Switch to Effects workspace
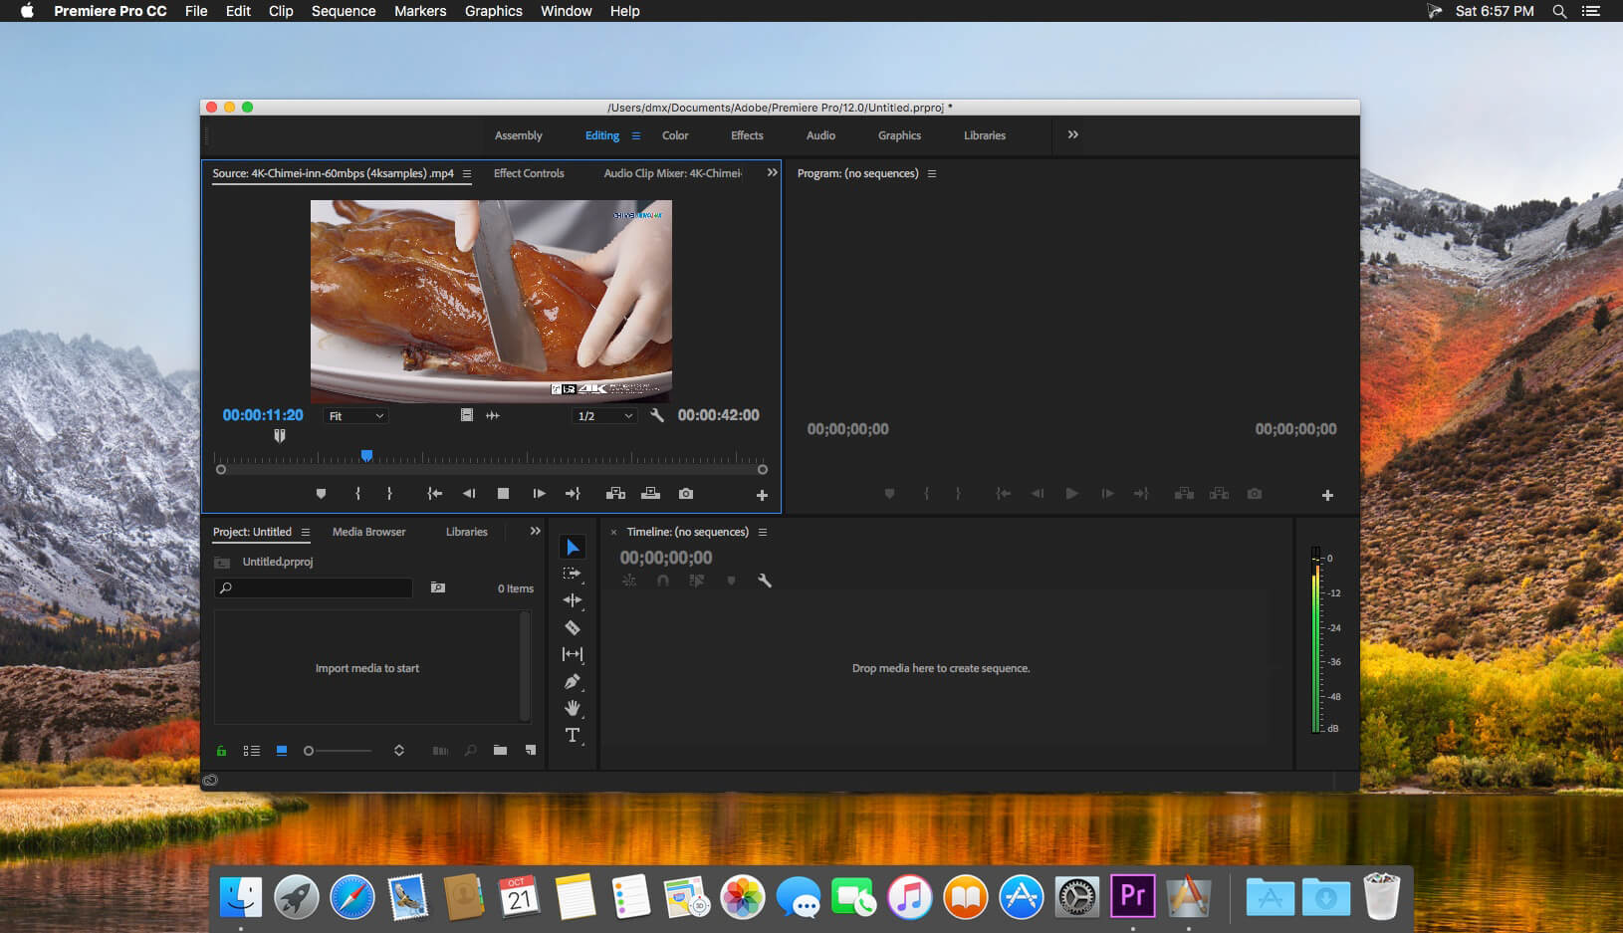Screen dimensions: 1623x933 tap(747, 135)
